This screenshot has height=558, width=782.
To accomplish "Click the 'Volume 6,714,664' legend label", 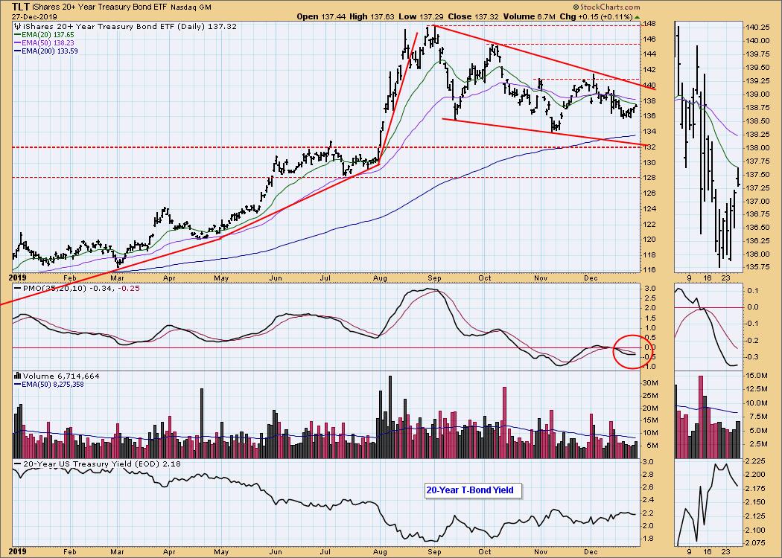I will pos(61,376).
